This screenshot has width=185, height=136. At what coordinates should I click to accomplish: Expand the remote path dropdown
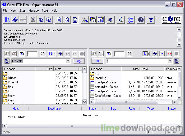point(170,61)
